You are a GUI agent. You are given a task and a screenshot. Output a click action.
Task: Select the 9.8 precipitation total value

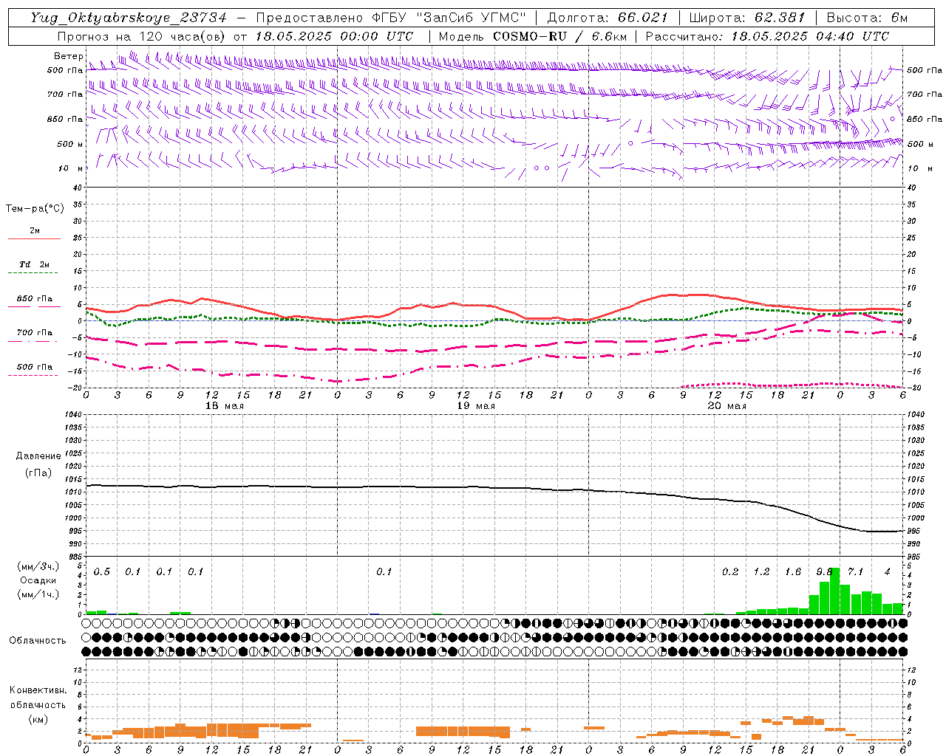pos(824,572)
